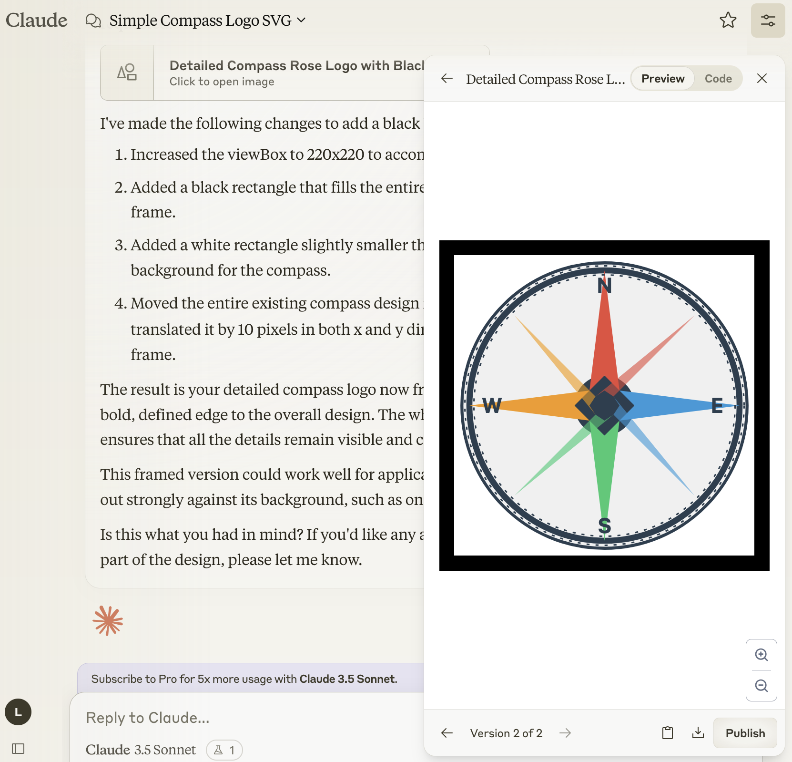Zoom out of the artifact preview
792x762 pixels.
tap(761, 686)
